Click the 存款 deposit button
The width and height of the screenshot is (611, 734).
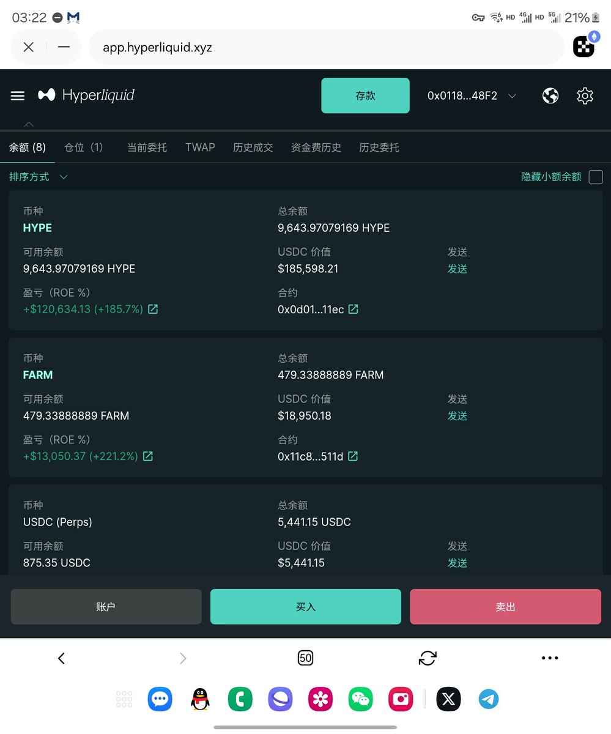[x=365, y=95]
